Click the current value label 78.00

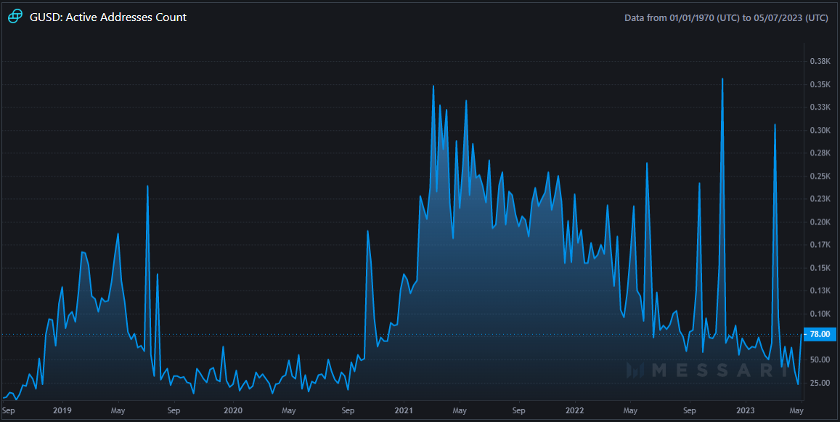point(820,335)
